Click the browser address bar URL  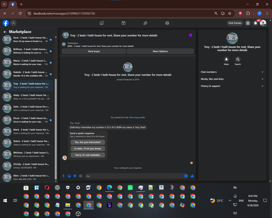tap(64, 14)
